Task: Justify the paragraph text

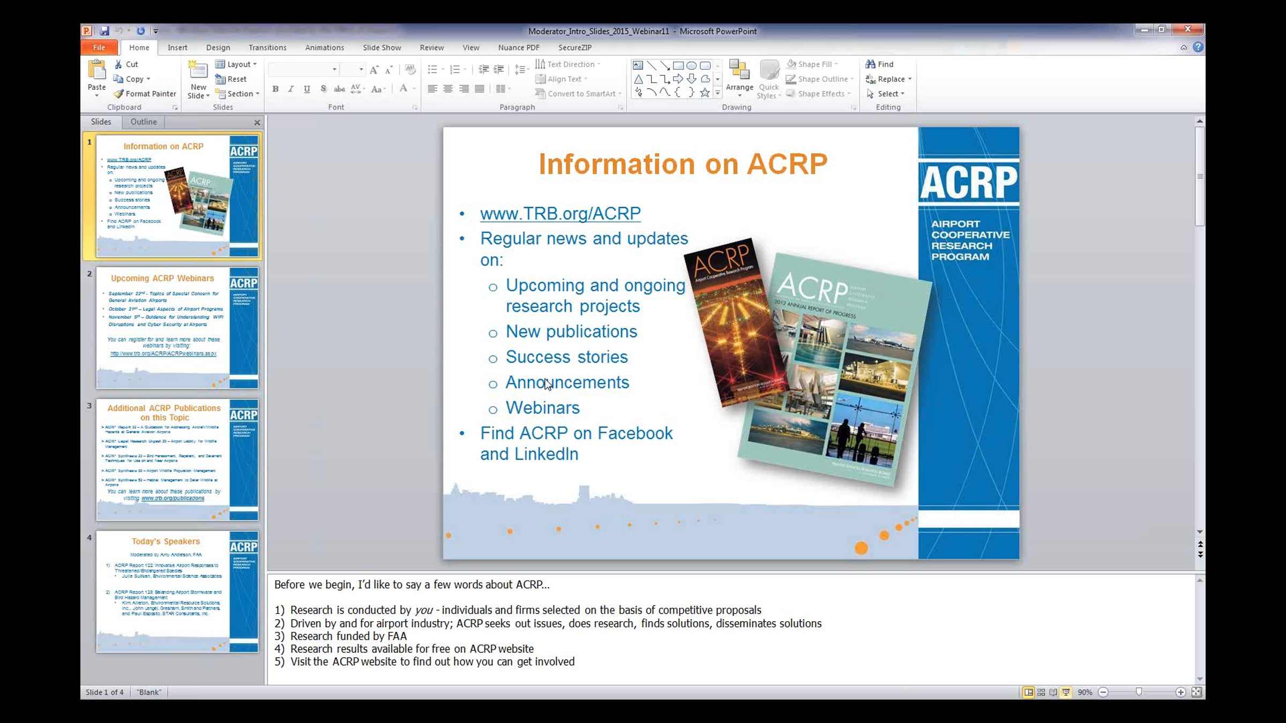Action: [x=480, y=89]
